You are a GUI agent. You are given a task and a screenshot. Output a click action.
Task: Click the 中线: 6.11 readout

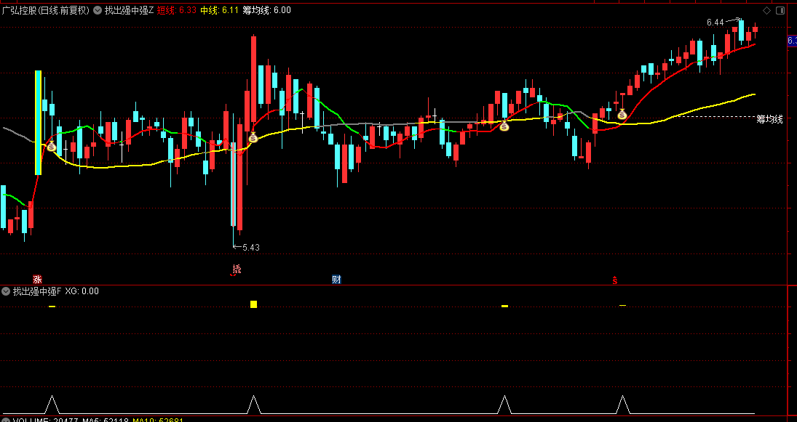(219, 10)
